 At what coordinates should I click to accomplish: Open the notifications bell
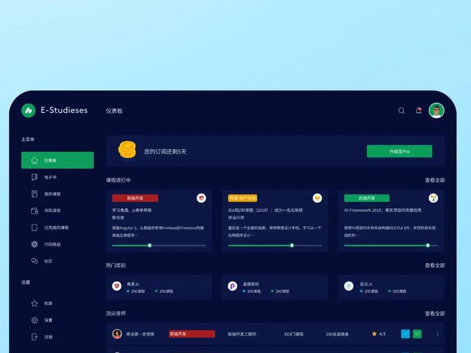tap(419, 111)
